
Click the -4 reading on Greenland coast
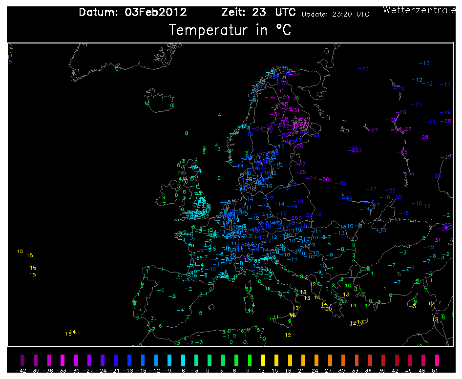[x=76, y=71]
